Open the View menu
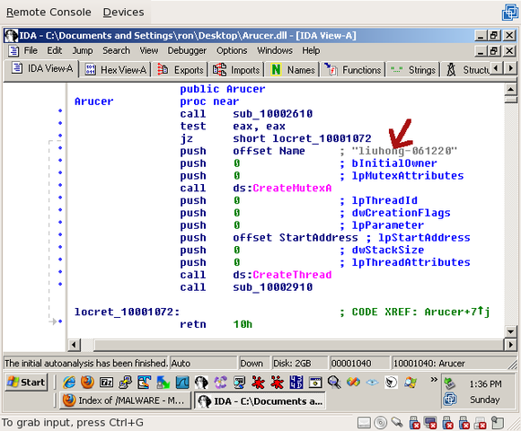 pos(149,50)
